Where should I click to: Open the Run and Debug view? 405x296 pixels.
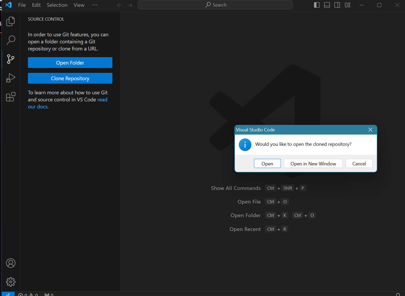[x=10, y=78]
